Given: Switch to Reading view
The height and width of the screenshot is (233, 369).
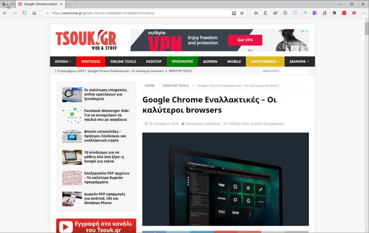Looking at the screenshot, I should click(x=234, y=13).
